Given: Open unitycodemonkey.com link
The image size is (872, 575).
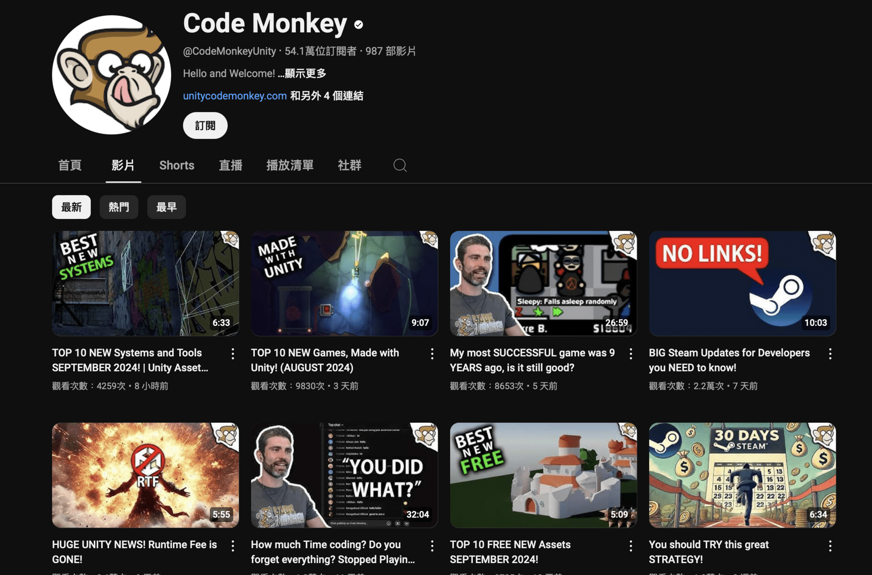Looking at the screenshot, I should pos(234,96).
